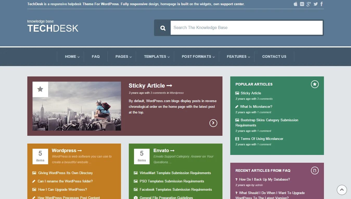
Task: Click image icon beside Sticky Article in Popular Articles
Action: pos(237,93)
